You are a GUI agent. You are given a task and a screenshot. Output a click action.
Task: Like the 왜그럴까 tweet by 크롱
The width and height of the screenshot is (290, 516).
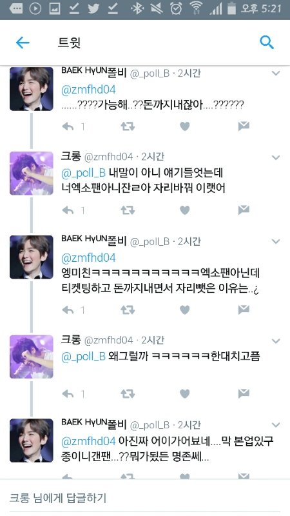click(x=185, y=393)
